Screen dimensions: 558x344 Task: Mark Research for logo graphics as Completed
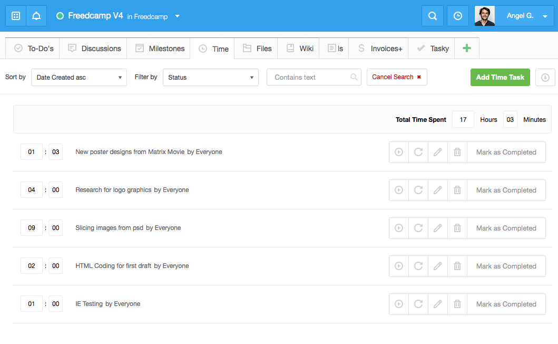click(x=506, y=190)
